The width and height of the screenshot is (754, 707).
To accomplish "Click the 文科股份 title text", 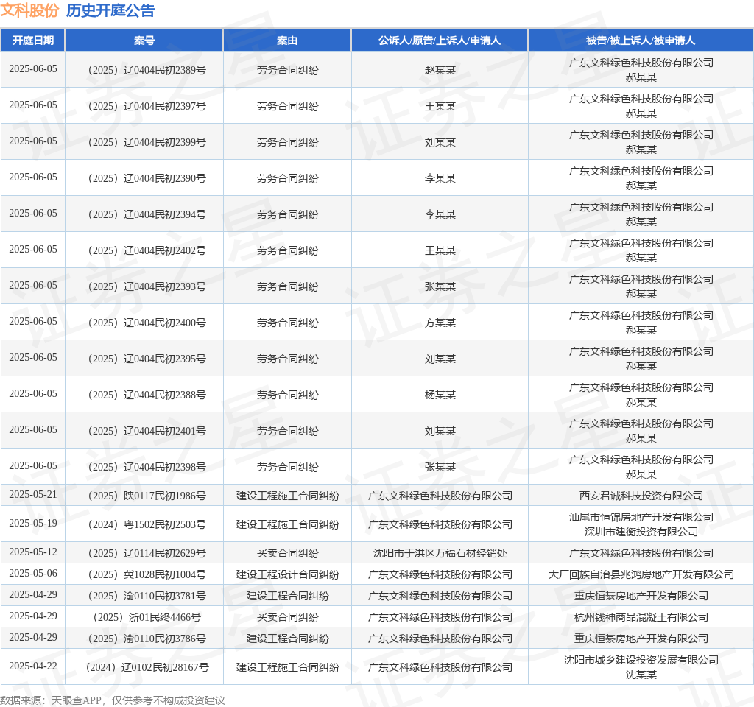I will tap(29, 10).
